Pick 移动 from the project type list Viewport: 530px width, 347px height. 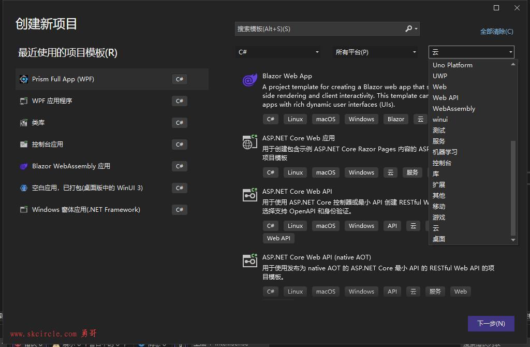tap(439, 206)
